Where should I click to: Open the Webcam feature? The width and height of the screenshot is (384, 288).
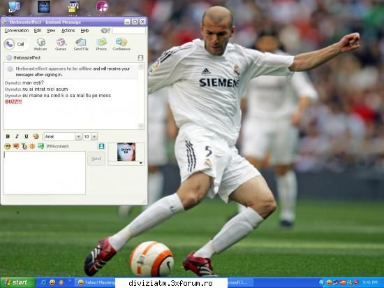(x=40, y=44)
